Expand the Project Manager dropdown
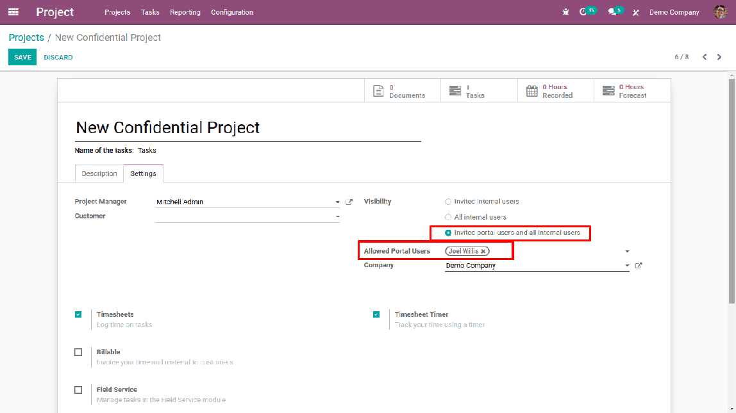Image resolution: width=736 pixels, height=413 pixels. (337, 202)
